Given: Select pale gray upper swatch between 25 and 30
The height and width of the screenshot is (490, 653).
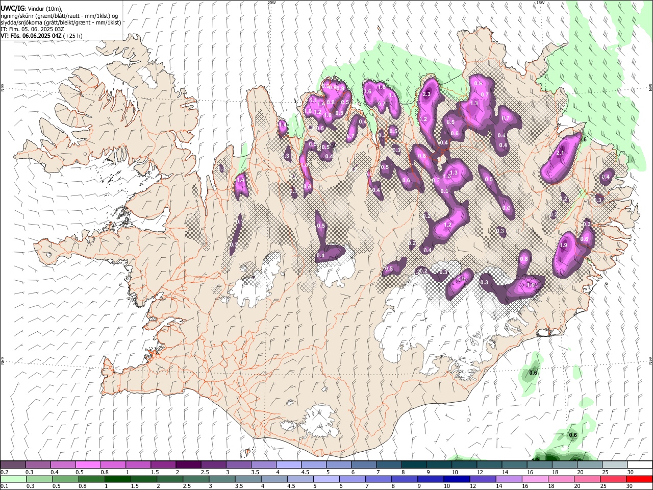Looking at the screenshot, I should pos(614,464).
